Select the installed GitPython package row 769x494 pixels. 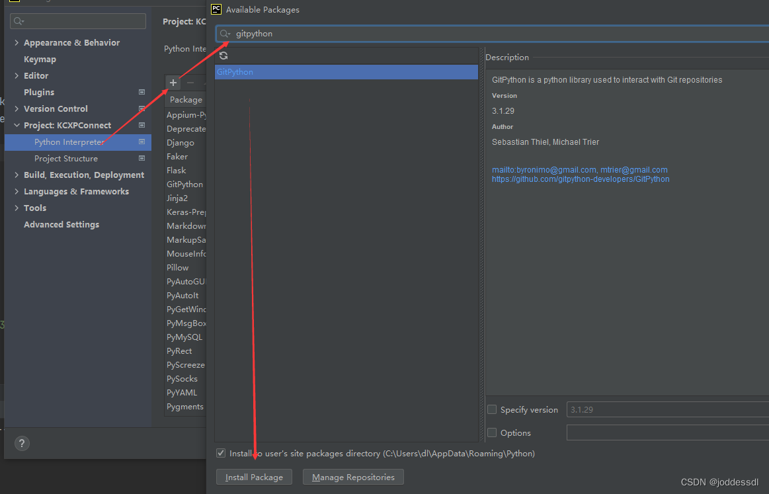pyautogui.click(x=185, y=185)
